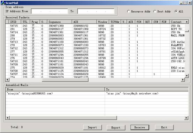
Task: Select packet row with IPID 54708
Action: (x=95, y=71)
